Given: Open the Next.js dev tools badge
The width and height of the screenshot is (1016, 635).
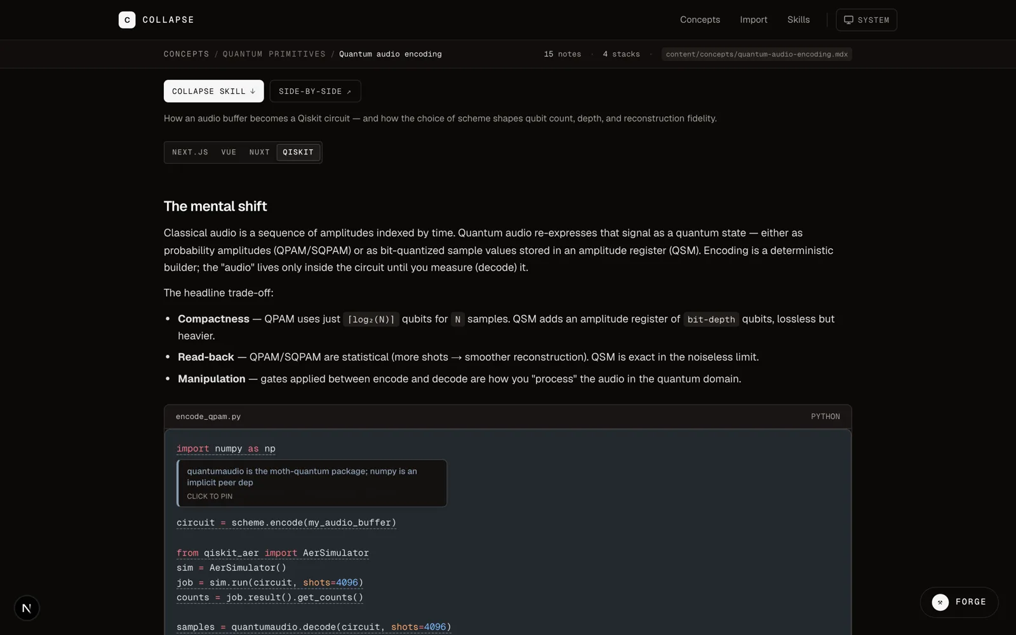Looking at the screenshot, I should point(27,608).
